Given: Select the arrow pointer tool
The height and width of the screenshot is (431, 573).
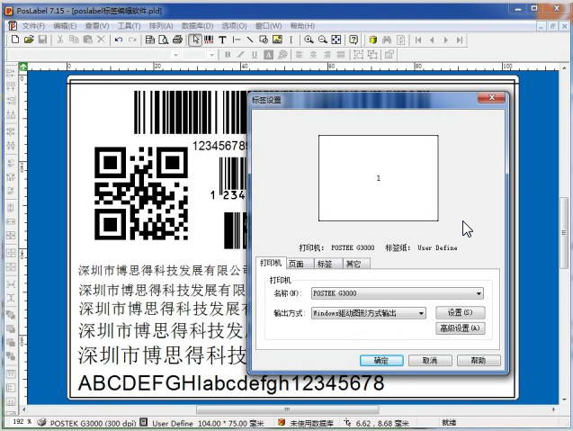Looking at the screenshot, I should click(x=195, y=40).
